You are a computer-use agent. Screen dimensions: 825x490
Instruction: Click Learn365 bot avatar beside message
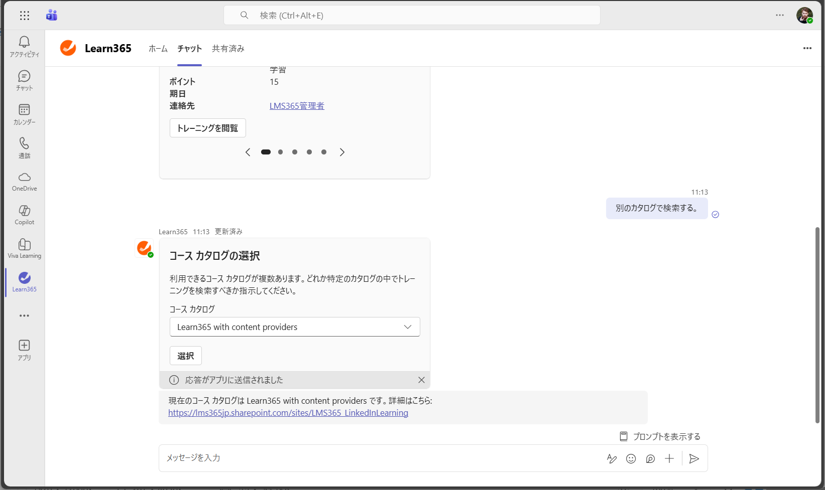pyautogui.click(x=144, y=248)
